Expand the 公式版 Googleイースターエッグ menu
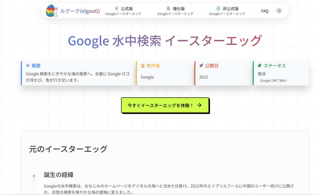The image size is (318, 195). [x=123, y=11]
